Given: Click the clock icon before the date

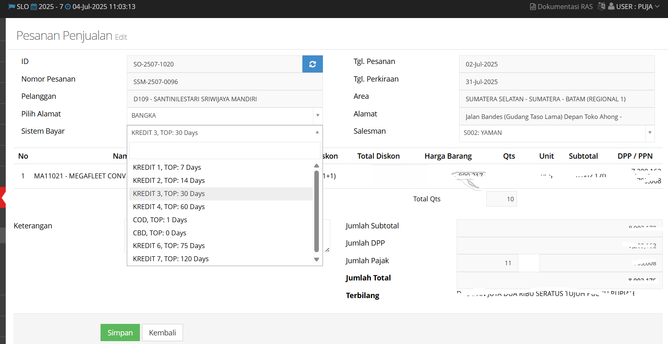Looking at the screenshot, I should [68, 7].
